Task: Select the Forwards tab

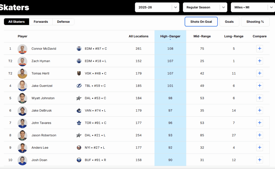Action: click(41, 22)
